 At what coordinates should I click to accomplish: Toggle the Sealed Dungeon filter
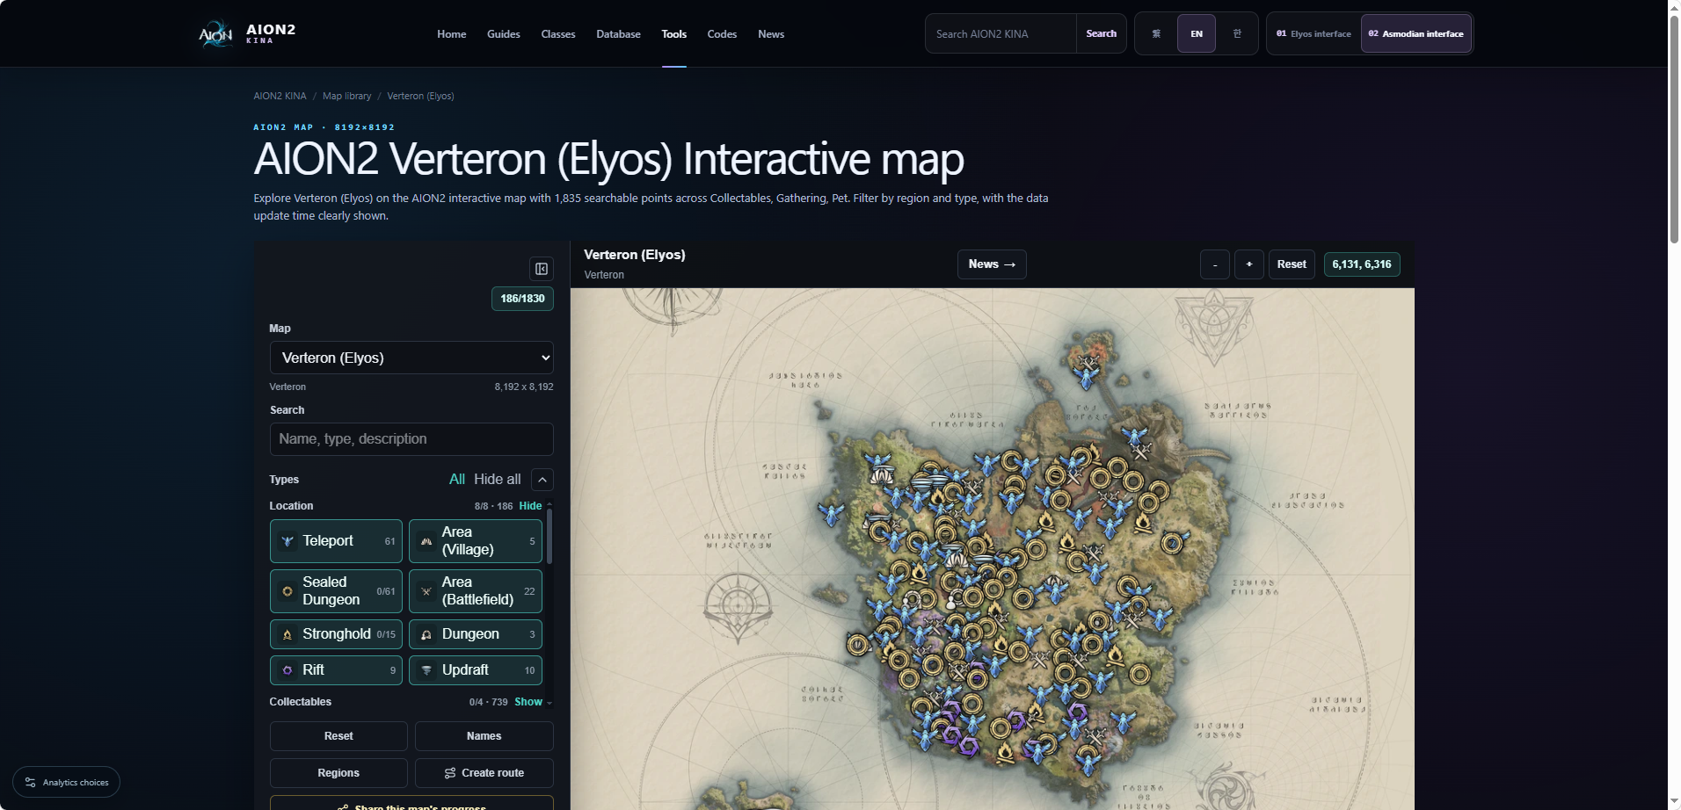click(x=336, y=591)
